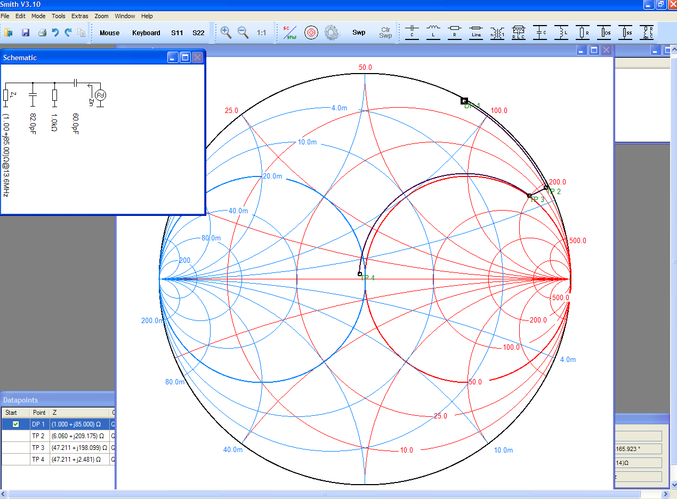
Task: Open the Tools menu
Action: pos(59,17)
